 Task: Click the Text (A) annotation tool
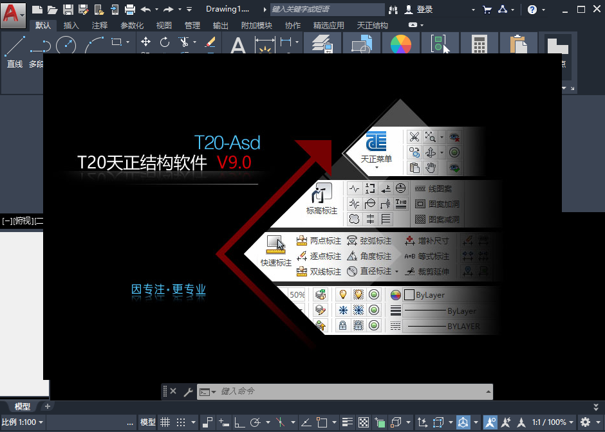[238, 45]
